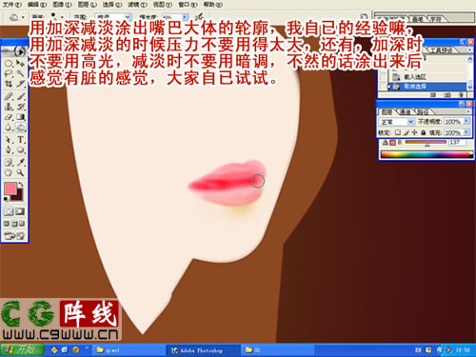Click the color value field showing 137
Image resolution: width=476 pixels, height=357 pixels.
tap(456, 143)
